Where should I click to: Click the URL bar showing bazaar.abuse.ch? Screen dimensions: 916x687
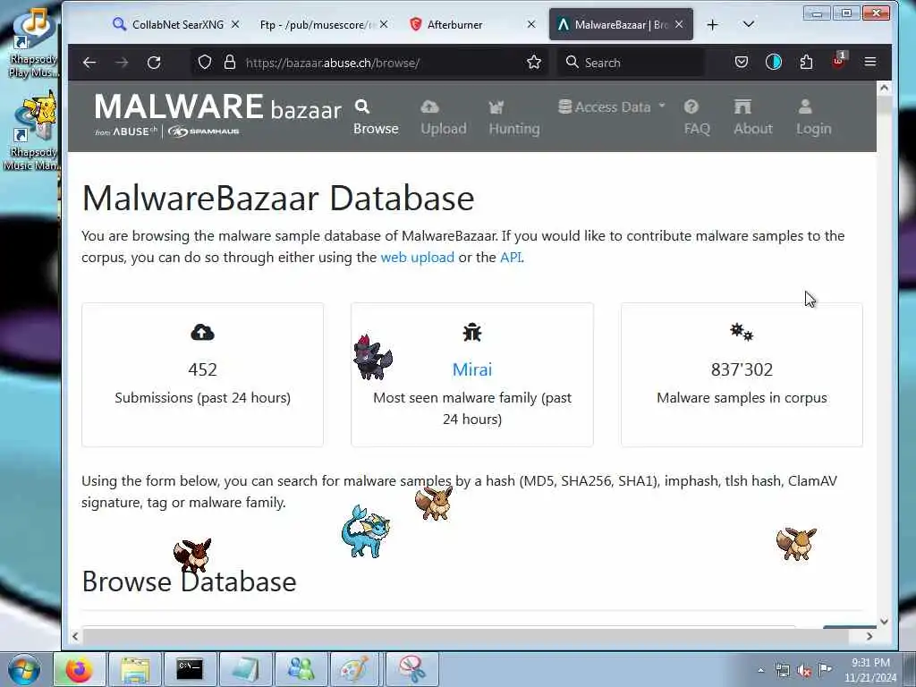368,63
